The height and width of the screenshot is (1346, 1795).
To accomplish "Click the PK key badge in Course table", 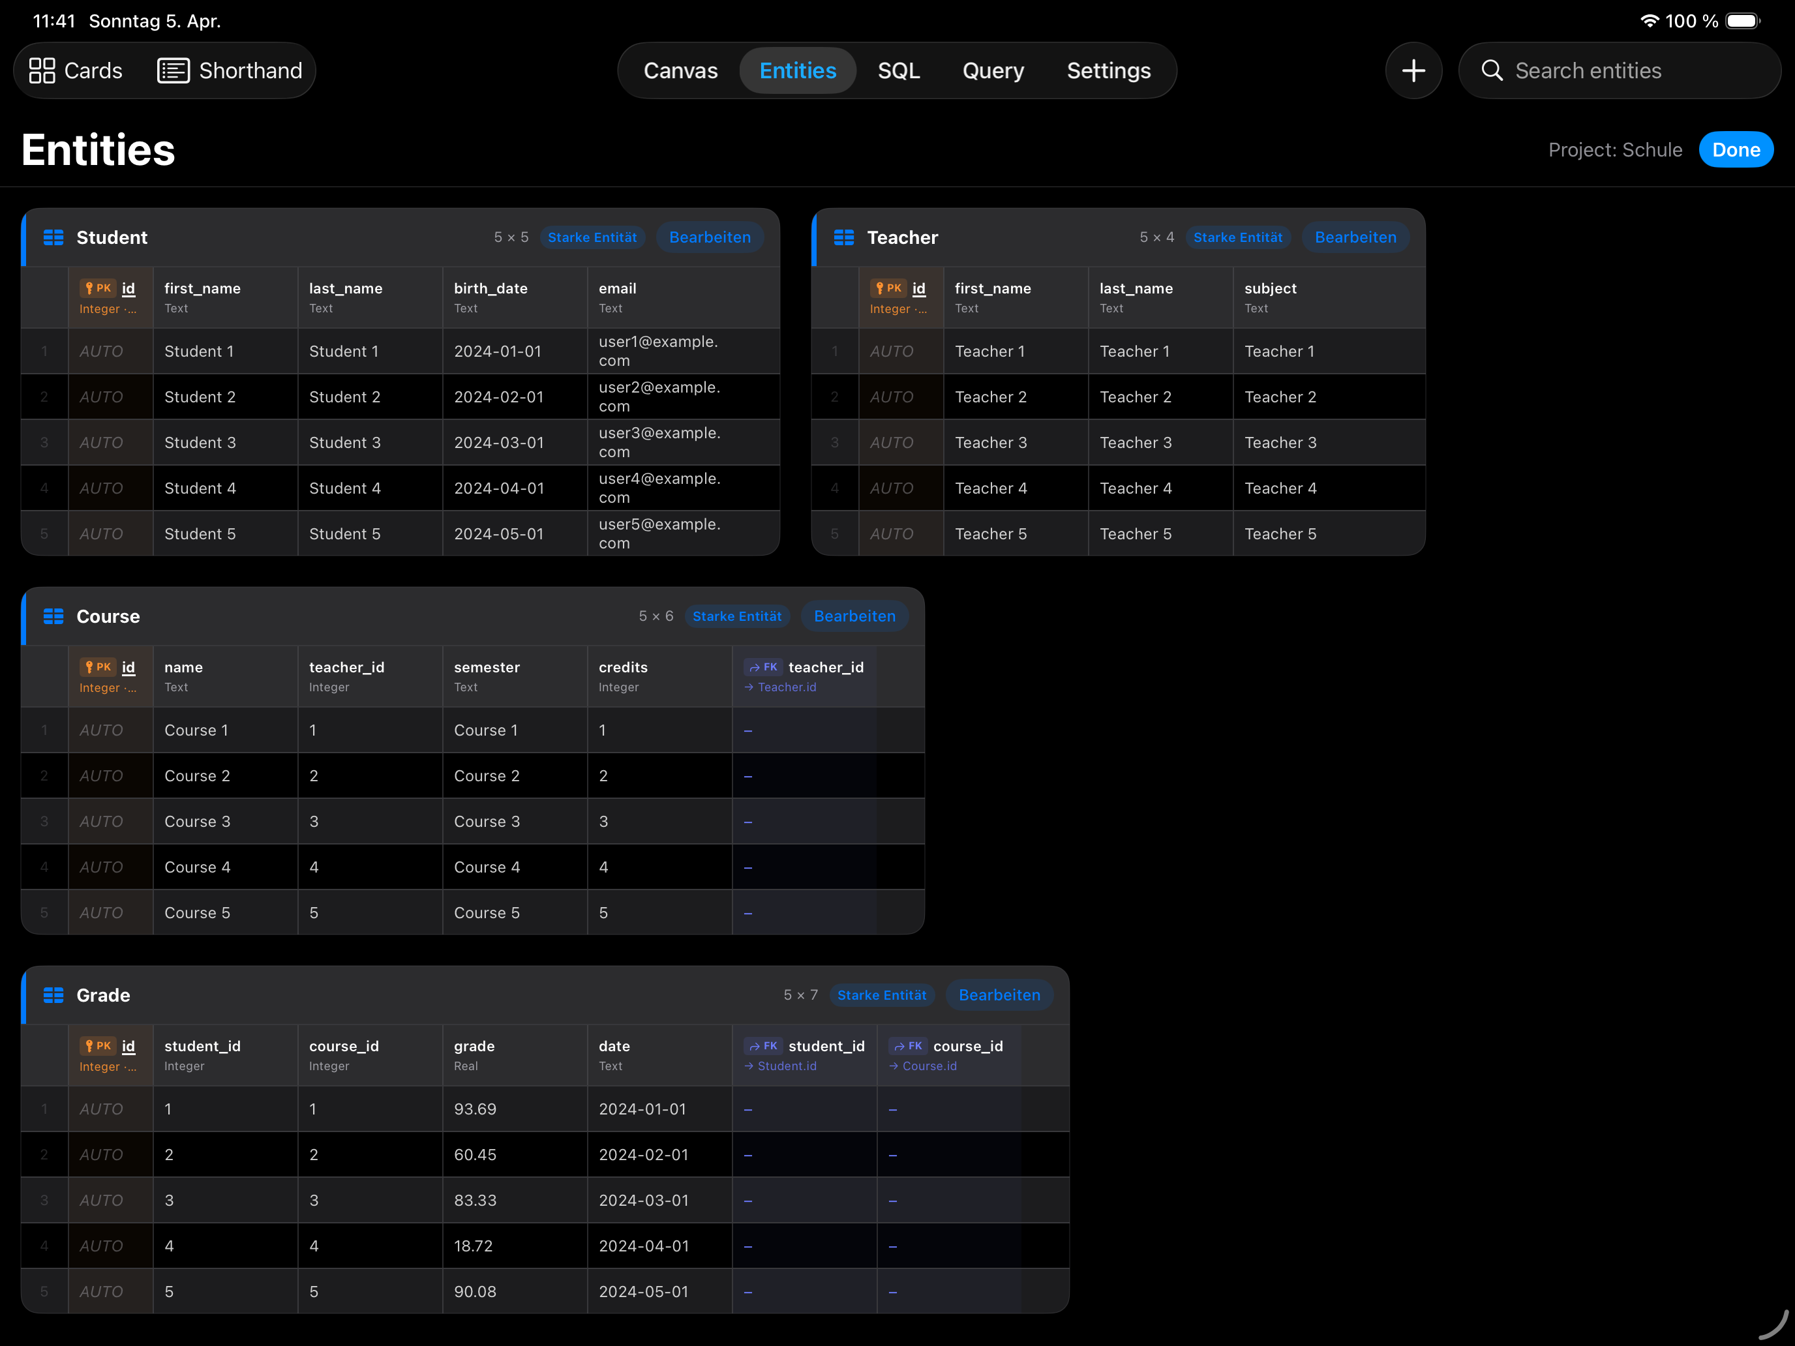I will click(97, 667).
